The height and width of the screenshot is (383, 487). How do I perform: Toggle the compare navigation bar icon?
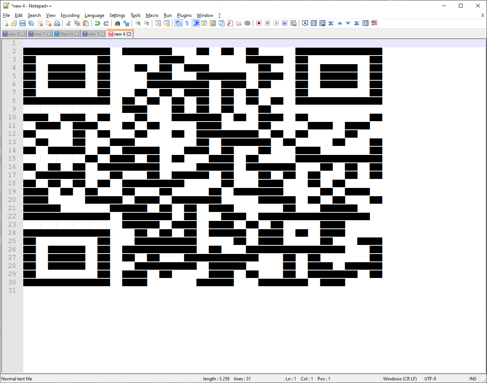pos(366,23)
